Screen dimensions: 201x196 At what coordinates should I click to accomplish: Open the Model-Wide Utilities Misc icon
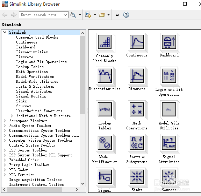coord(169,109)
